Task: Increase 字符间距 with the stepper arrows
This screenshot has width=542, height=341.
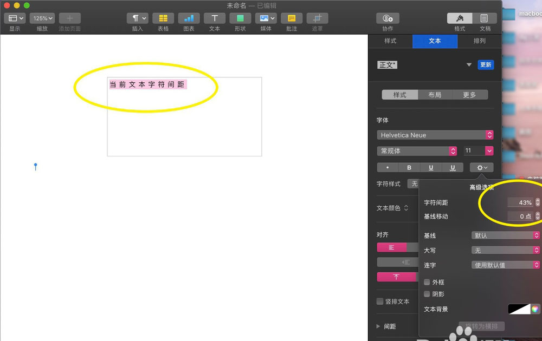Action: point(537,200)
